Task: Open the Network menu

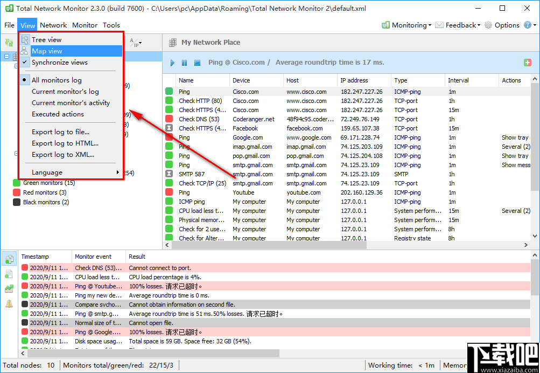Action: (53, 25)
